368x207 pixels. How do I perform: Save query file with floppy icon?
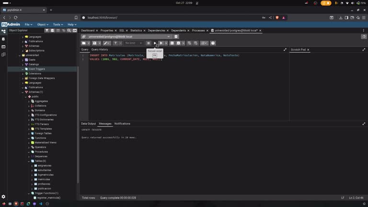tap(94, 43)
